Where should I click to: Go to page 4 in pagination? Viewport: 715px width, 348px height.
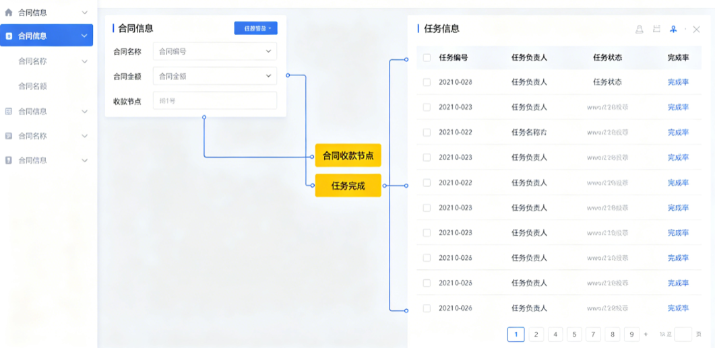click(555, 335)
